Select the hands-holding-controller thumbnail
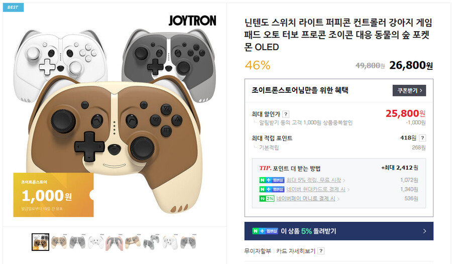The height and width of the screenshot is (264, 452). (114, 242)
